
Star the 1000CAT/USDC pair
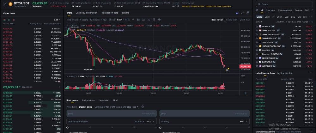click(257, 30)
